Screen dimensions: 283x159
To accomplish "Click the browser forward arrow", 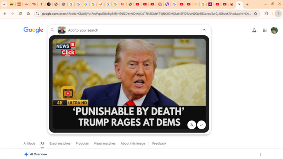I will [12, 14].
